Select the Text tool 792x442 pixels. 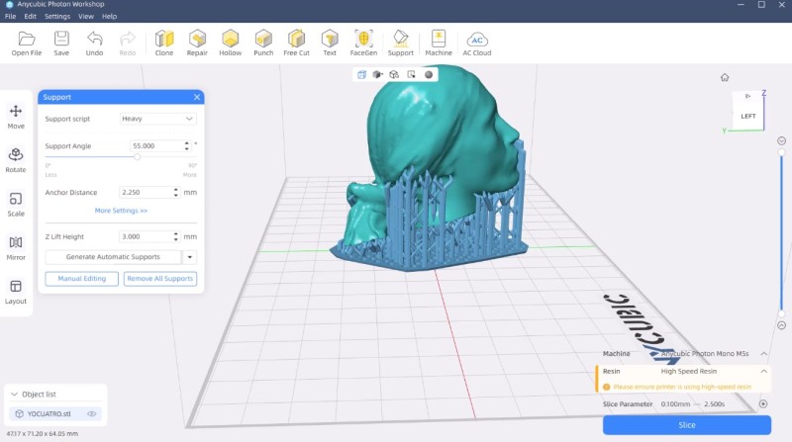(x=330, y=43)
